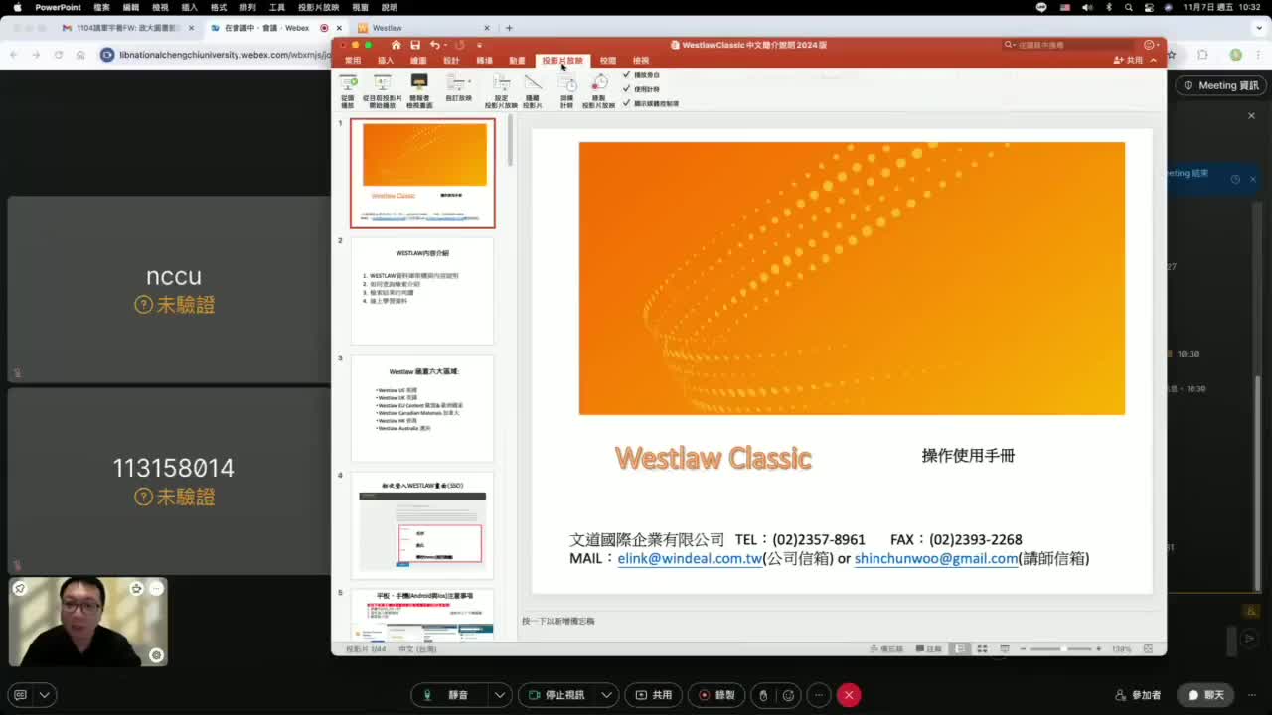Open the stop video options dropdown
The height and width of the screenshot is (715, 1272).
(x=607, y=695)
